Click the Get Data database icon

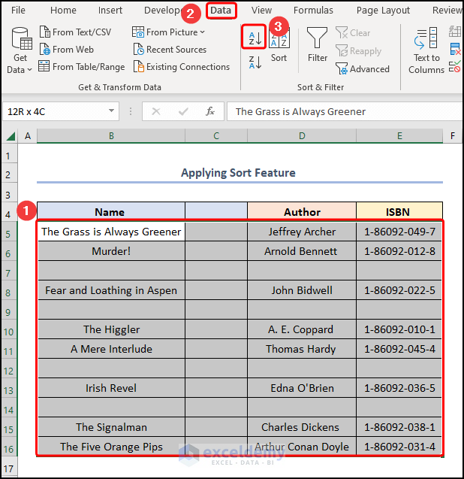(21, 39)
